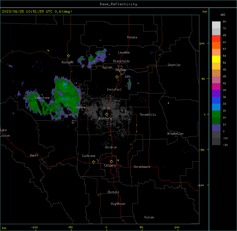Image resolution: width=237 pixels, height=231 pixels.
Task: Click the Sylvan map label
Action: [107, 67]
